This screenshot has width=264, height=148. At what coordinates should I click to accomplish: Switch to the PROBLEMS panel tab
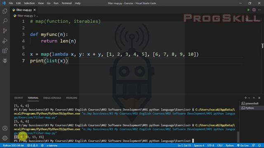tap(71, 98)
